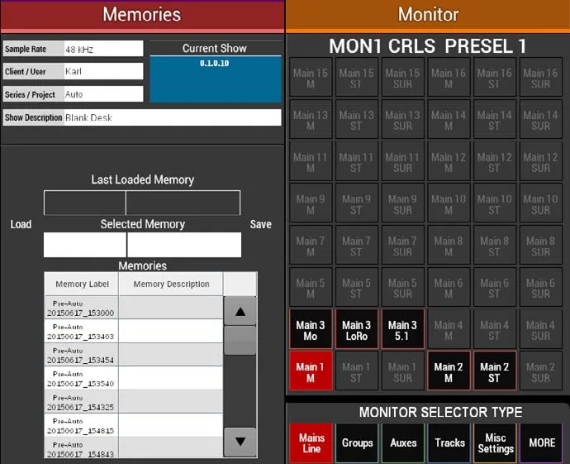Open the MORE selector options
The height and width of the screenshot is (464, 570).
(x=541, y=442)
